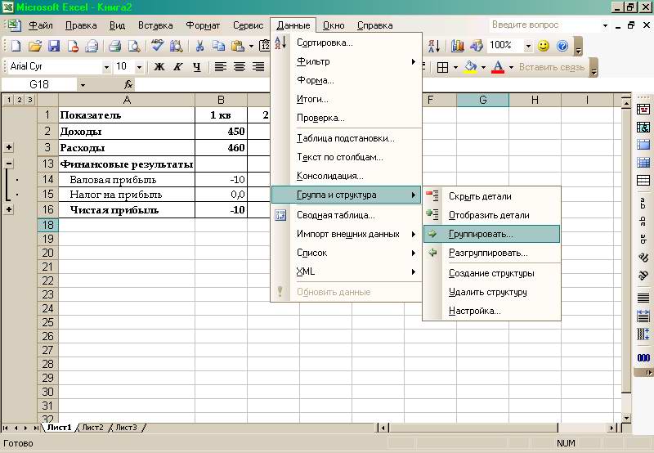Align cell text left
This screenshot has width=654, height=453.
tap(220, 67)
